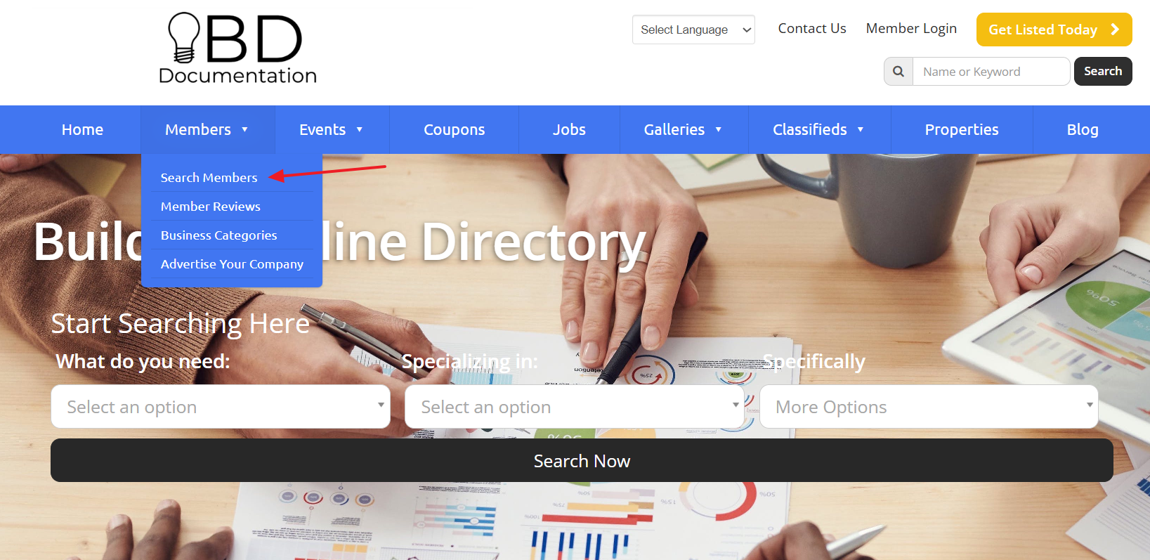Open Business Categories menu entry
1150x560 pixels.
click(x=219, y=235)
